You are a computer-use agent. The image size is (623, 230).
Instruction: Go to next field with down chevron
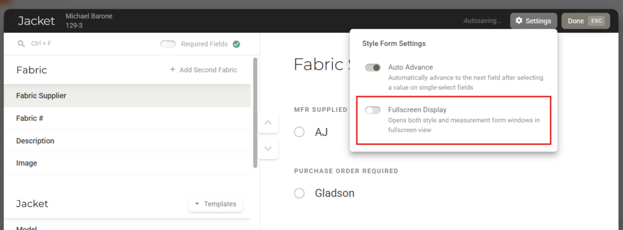coord(268,149)
